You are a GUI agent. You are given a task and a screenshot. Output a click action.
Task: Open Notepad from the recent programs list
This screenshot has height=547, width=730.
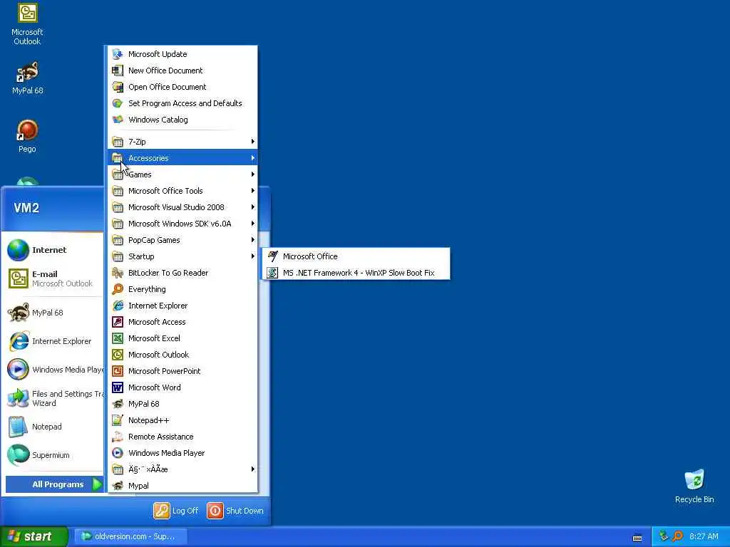point(54,427)
